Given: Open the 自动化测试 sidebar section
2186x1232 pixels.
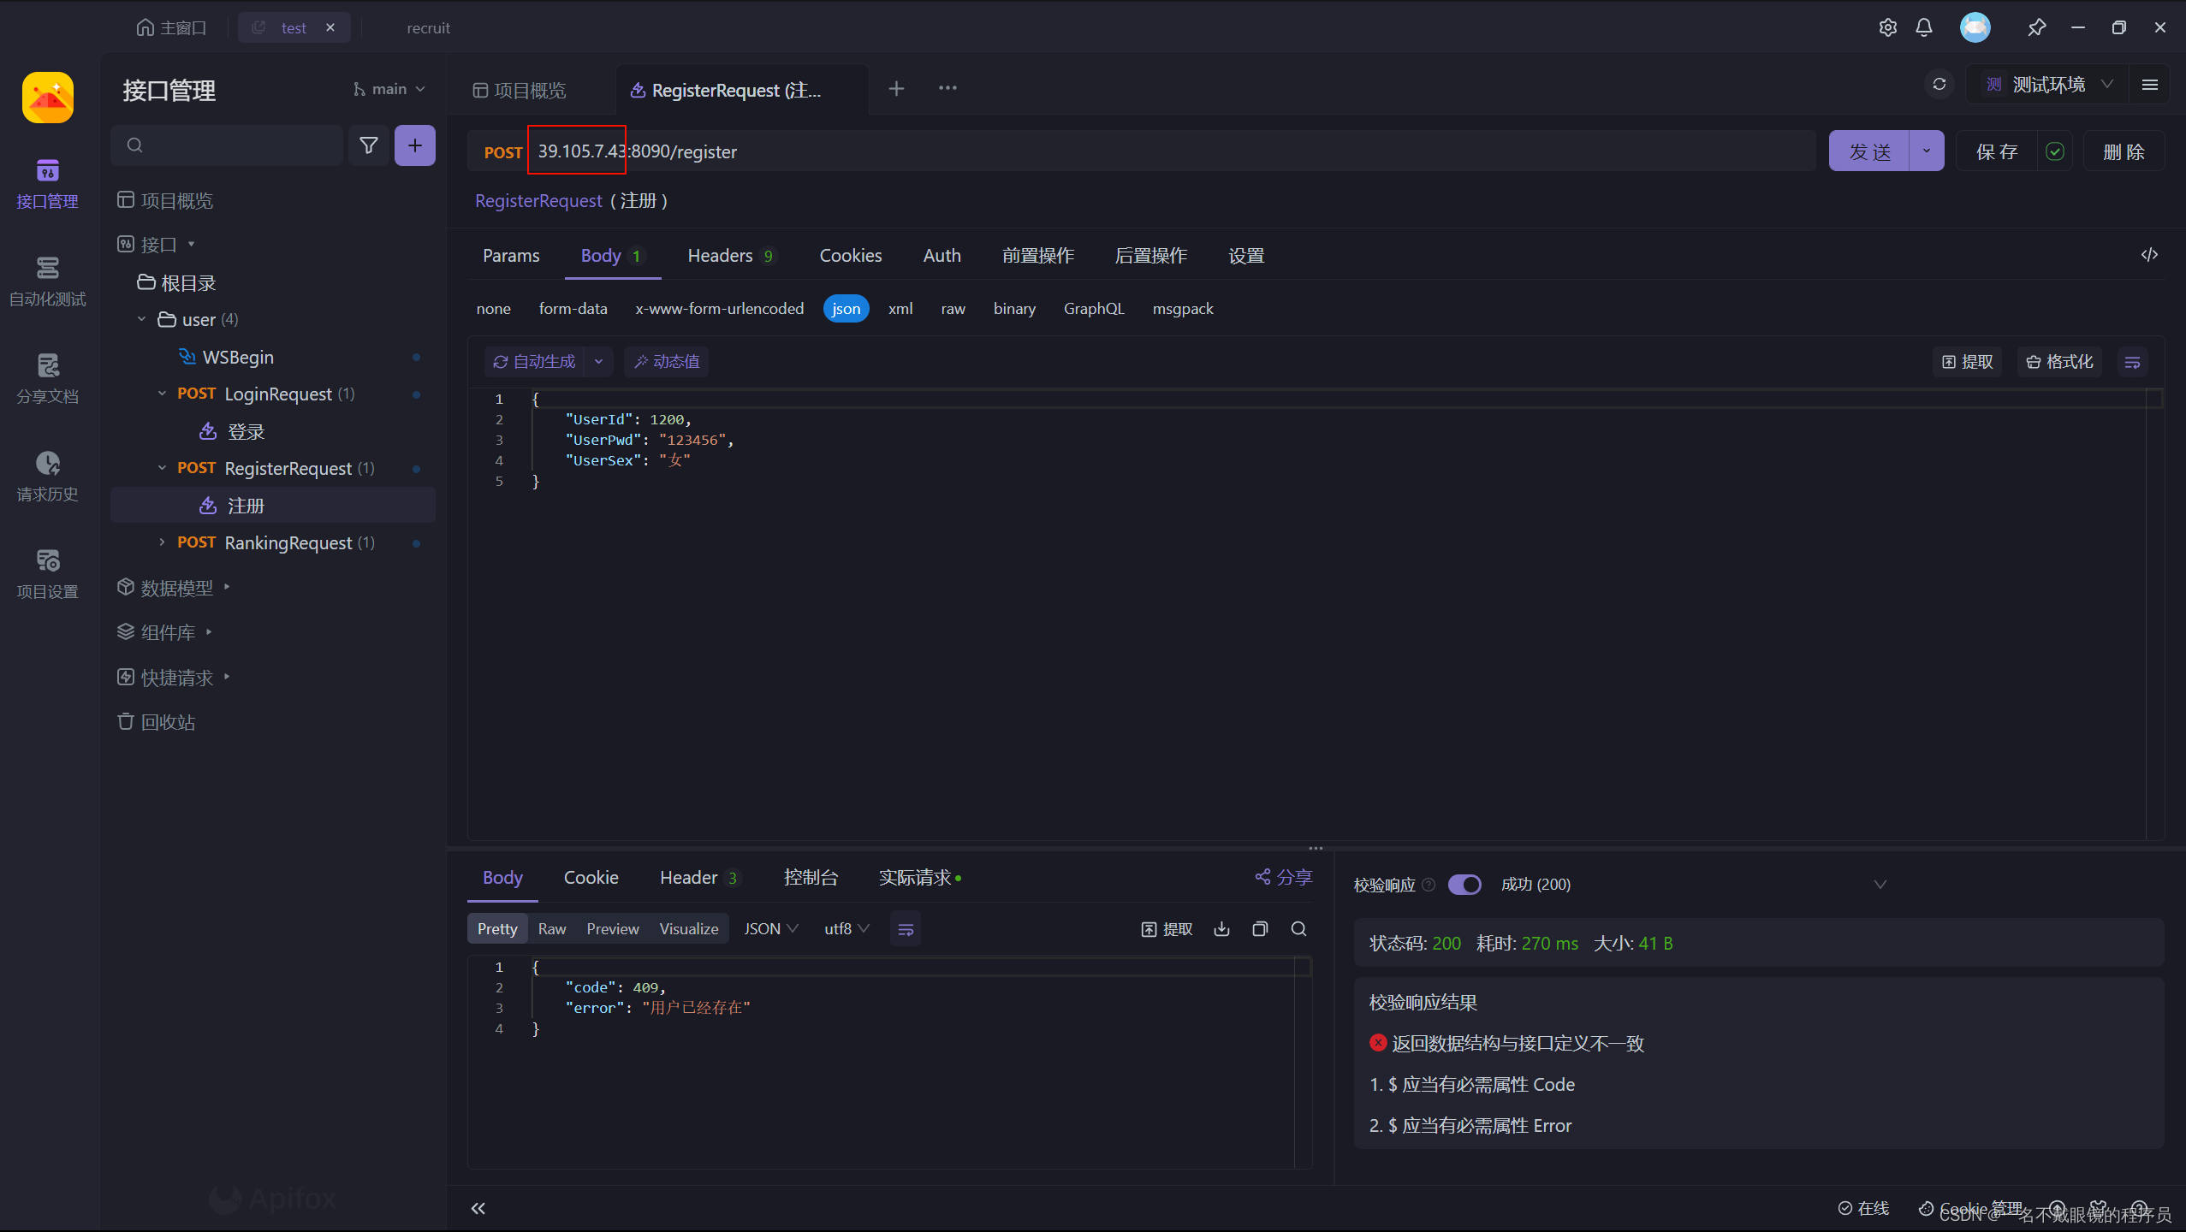Looking at the screenshot, I should point(47,281).
